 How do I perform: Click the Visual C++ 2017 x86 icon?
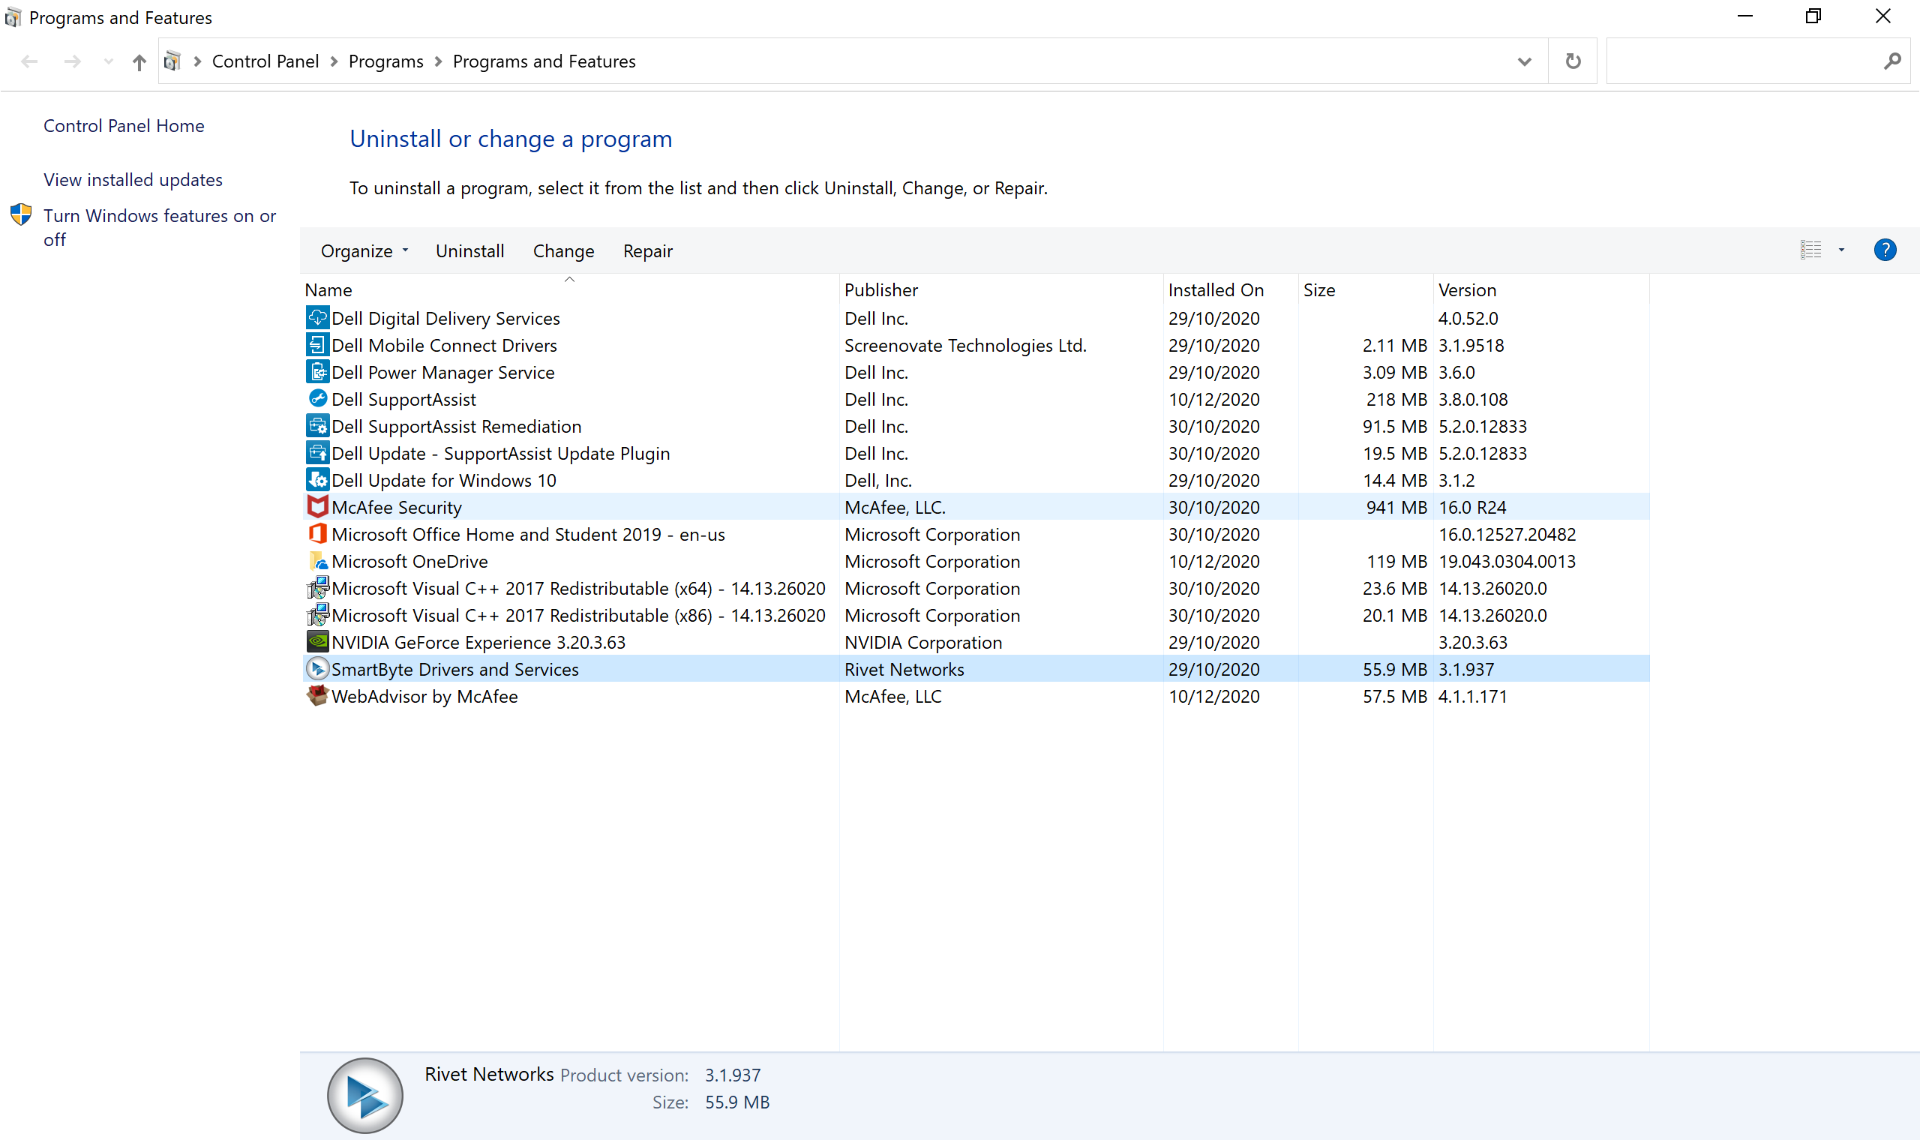point(317,614)
